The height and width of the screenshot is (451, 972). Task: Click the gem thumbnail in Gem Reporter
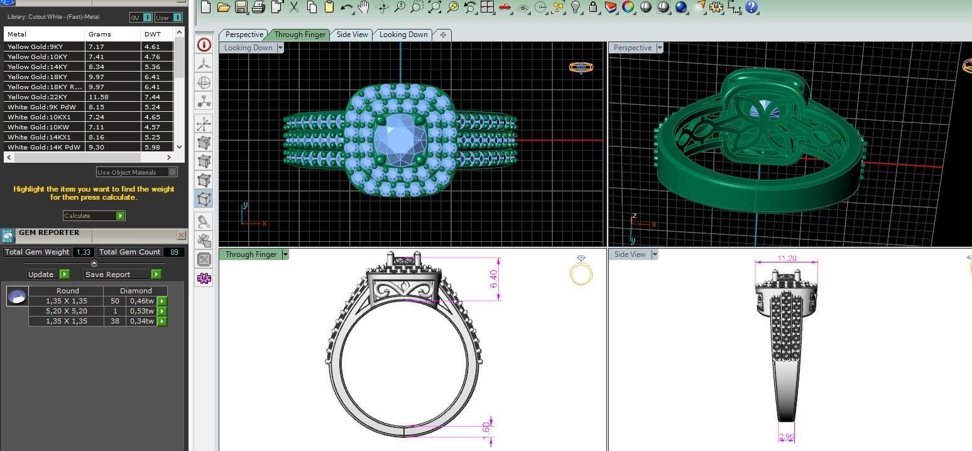(17, 296)
